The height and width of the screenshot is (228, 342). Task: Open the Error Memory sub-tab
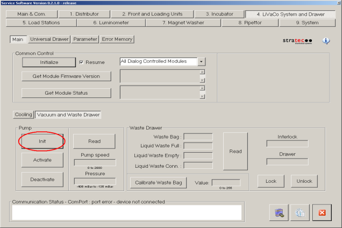tap(117, 39)
